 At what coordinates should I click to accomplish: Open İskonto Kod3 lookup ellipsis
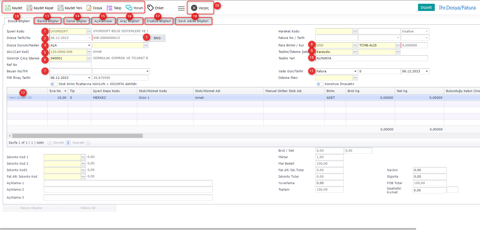tap(83, 170)
